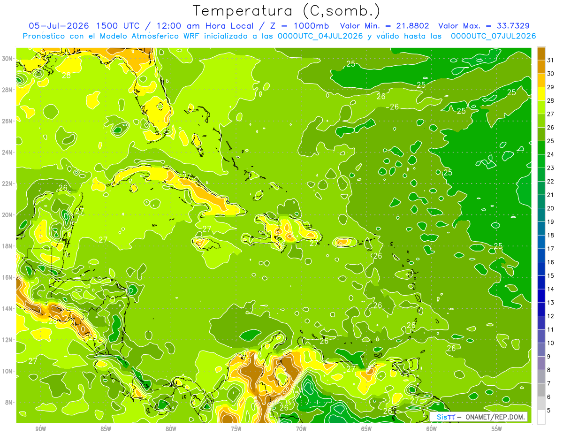Click the color scale label "31"

[551, 60]
